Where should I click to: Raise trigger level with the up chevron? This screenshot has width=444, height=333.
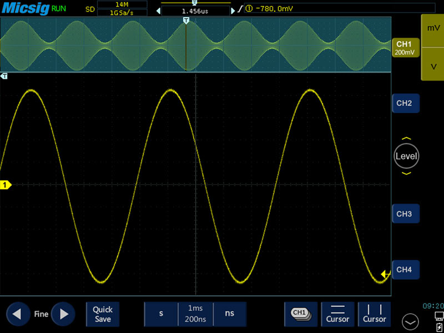[406, 139]
